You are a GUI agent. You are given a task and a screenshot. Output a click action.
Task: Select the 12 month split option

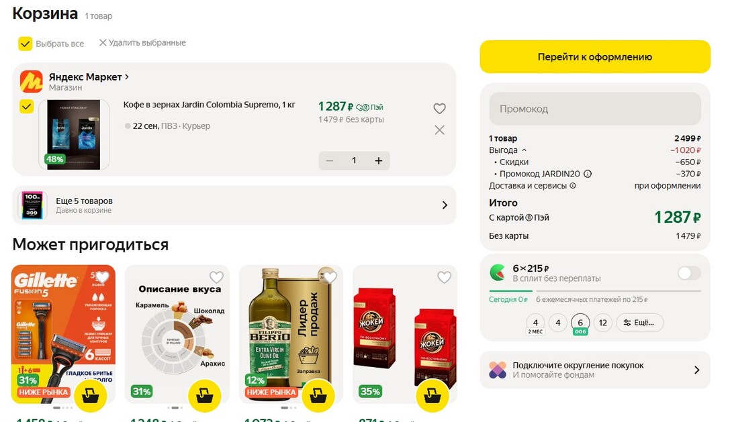tap(602, 323)
